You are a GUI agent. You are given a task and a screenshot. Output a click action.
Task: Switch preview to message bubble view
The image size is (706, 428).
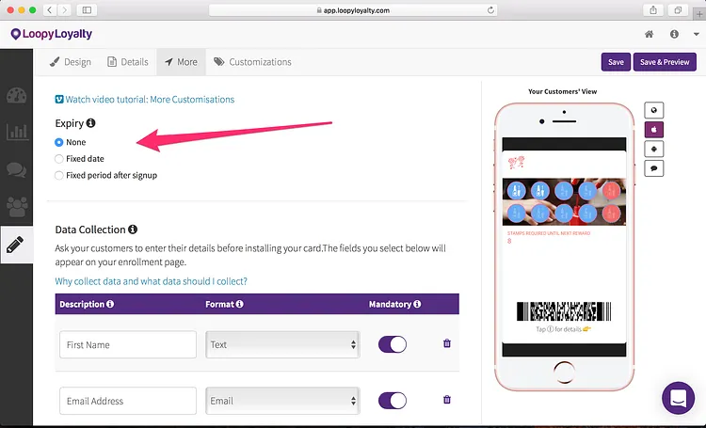click(x=654, y=168)
